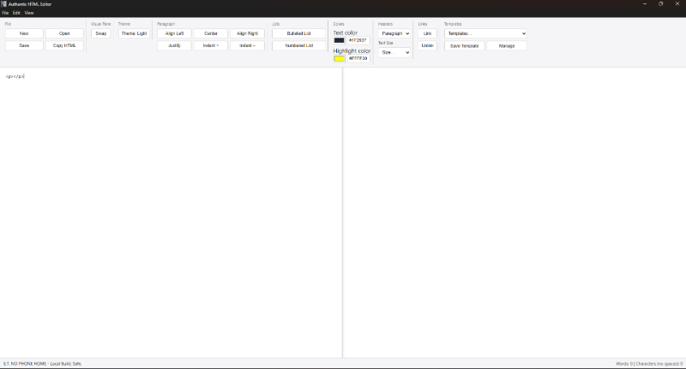
Task: Click the 'E.T. NO PHONE HOME' status text
Action: pyautogui.click(x=42, y=364)
